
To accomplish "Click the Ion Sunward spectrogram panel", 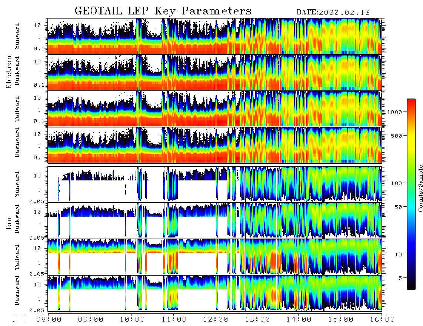I will (x=215, y=184).
